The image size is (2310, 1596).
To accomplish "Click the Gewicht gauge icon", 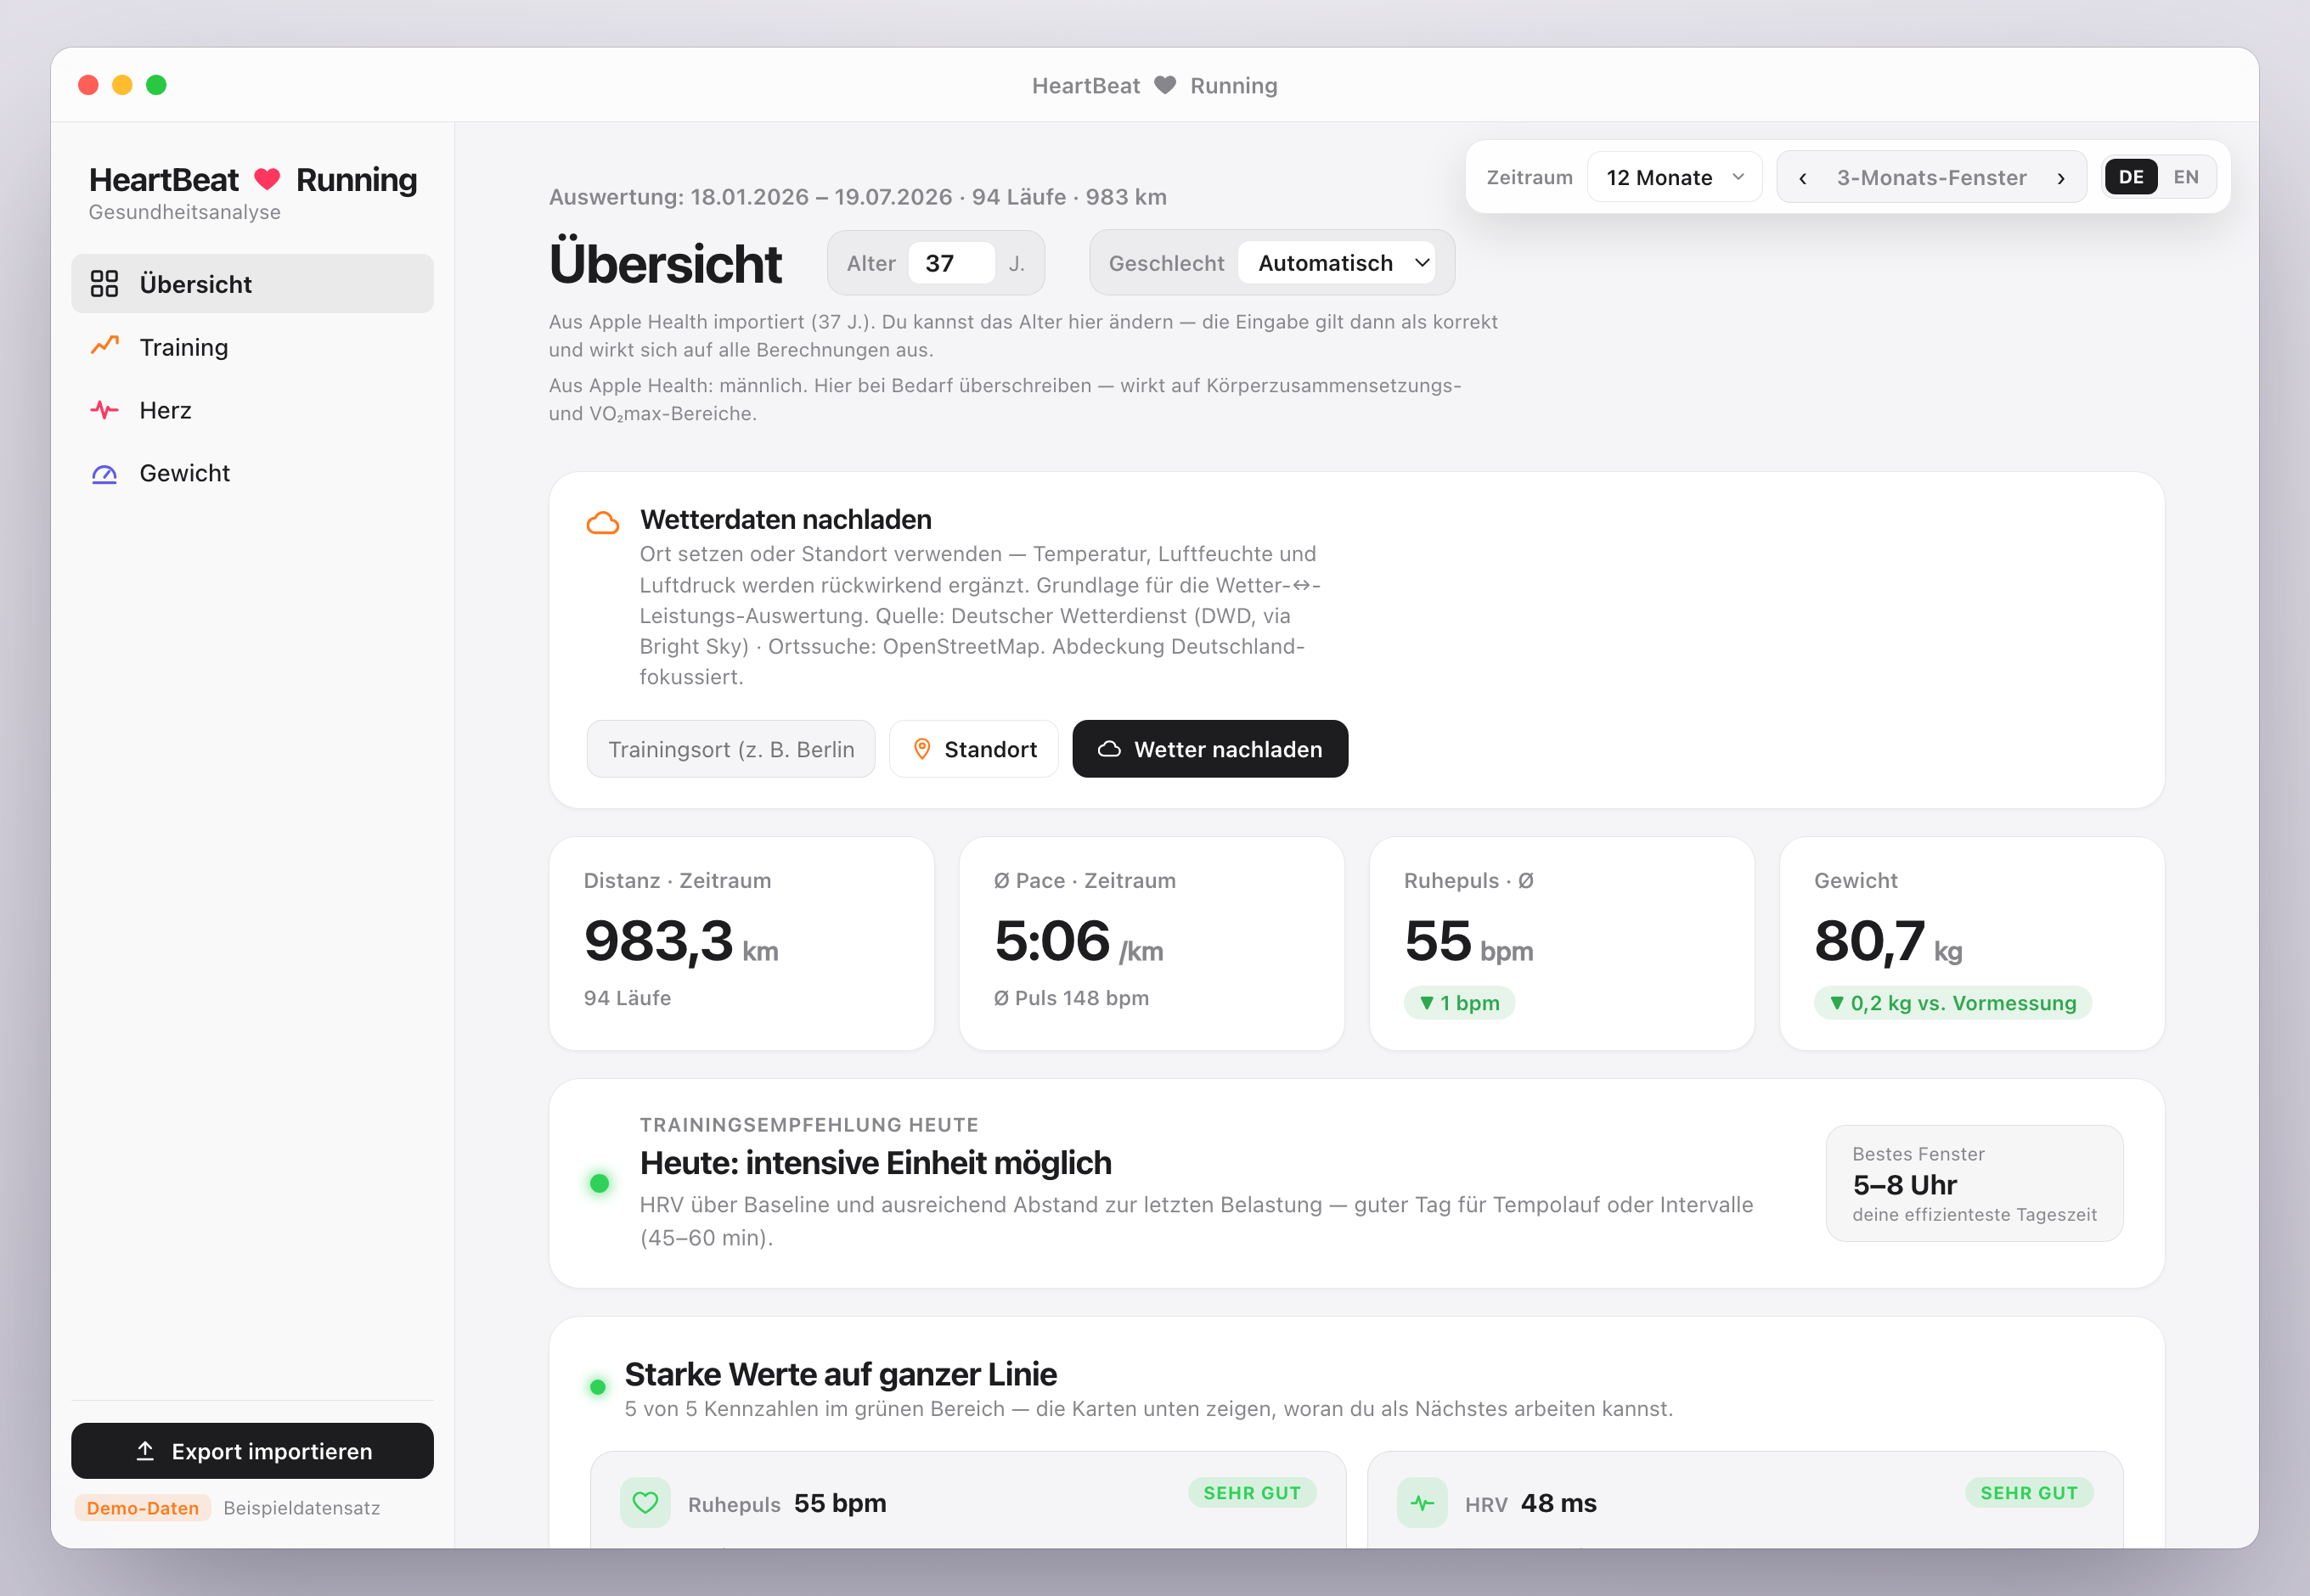I will click(x=104, y=474).
